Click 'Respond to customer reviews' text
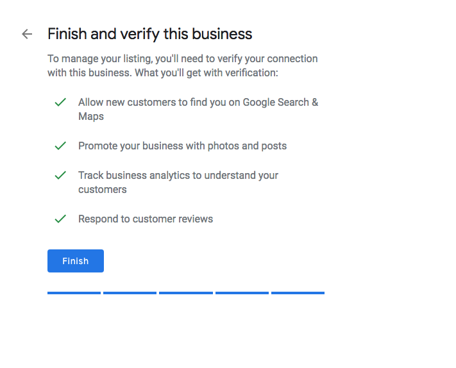 [146, 219]
